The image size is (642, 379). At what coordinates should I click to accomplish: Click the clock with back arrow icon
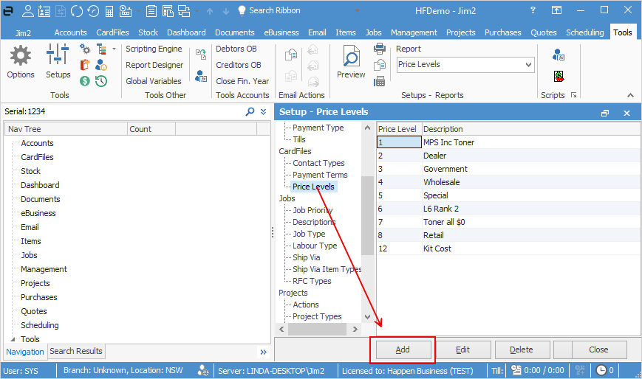pos(93,11)
